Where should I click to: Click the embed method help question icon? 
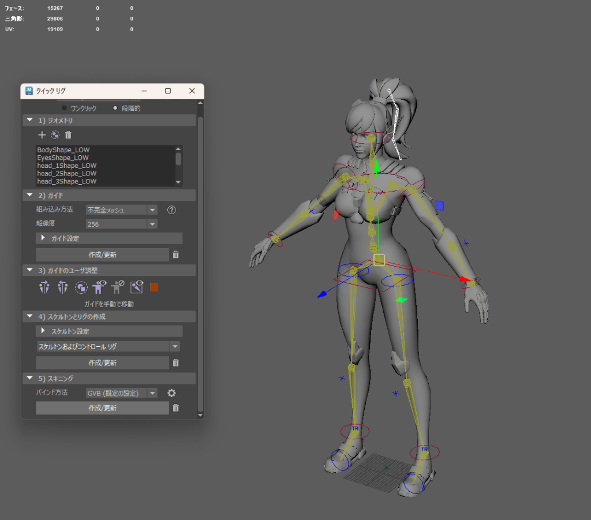click(171, 210)
